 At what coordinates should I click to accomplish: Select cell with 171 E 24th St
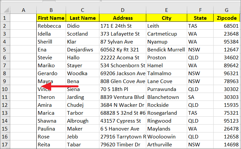click(x=123, y=26)
